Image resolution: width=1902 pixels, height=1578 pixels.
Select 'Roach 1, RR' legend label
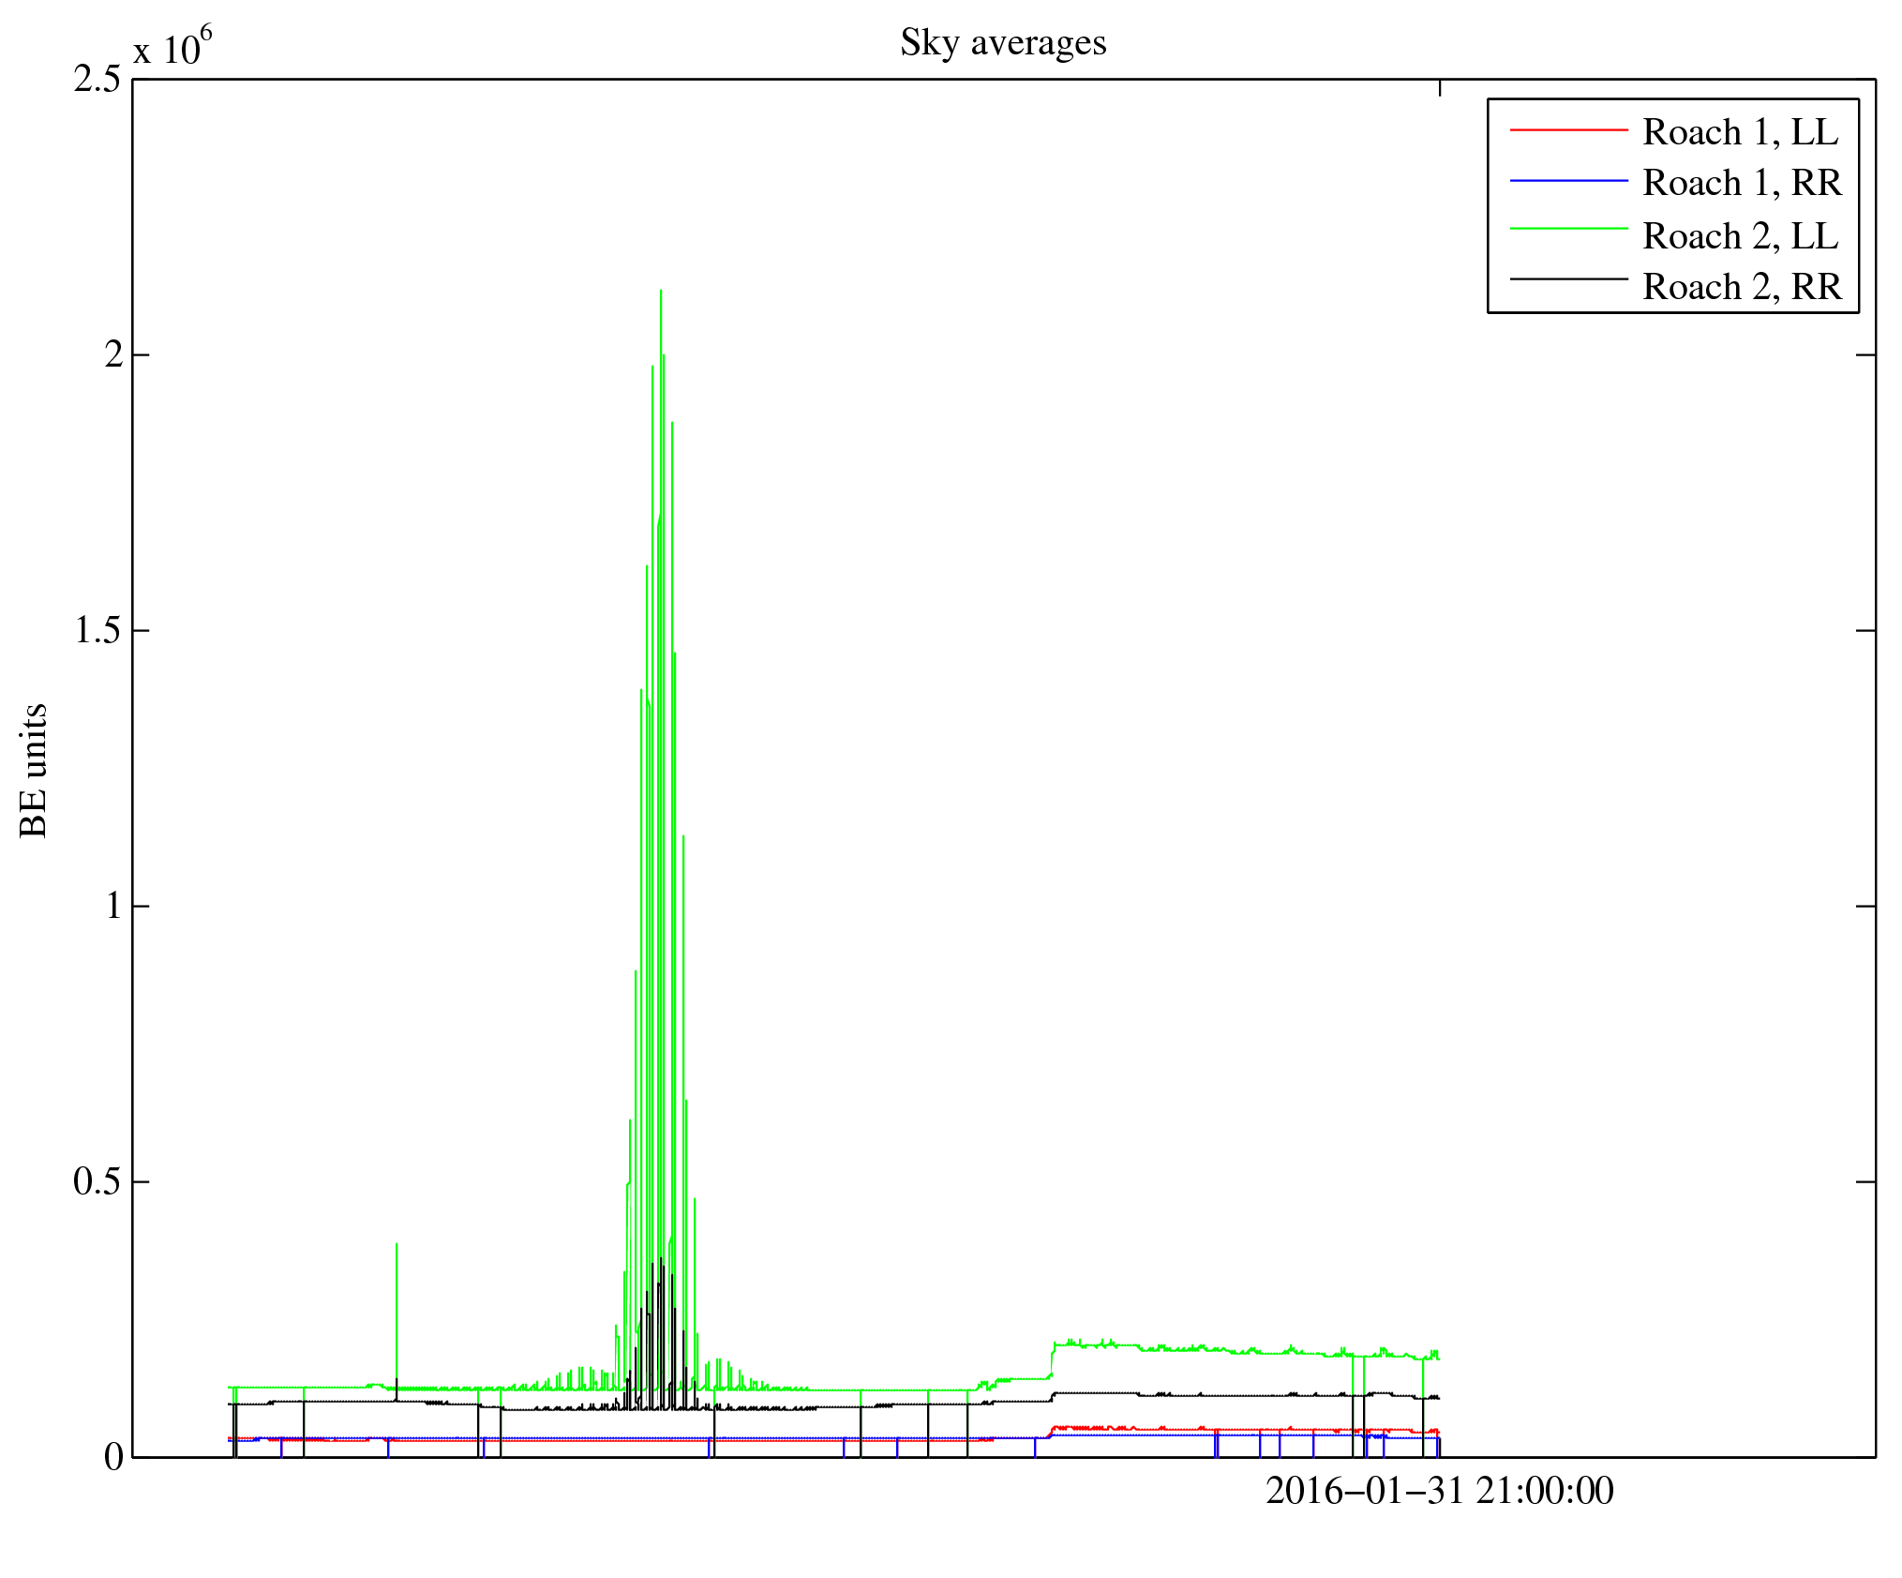coord(1742,183)
